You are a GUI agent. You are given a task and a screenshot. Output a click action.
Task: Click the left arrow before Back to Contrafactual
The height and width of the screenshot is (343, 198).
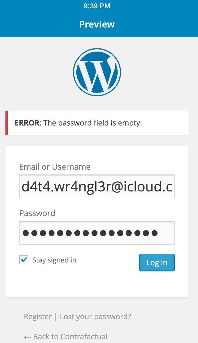click(27, 336)
